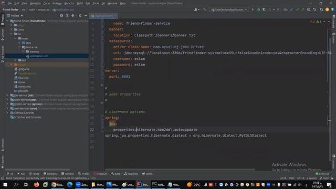The image size is (336, 189).
Task: Open the user account icon in toolbar
Action: pos(196,9)
